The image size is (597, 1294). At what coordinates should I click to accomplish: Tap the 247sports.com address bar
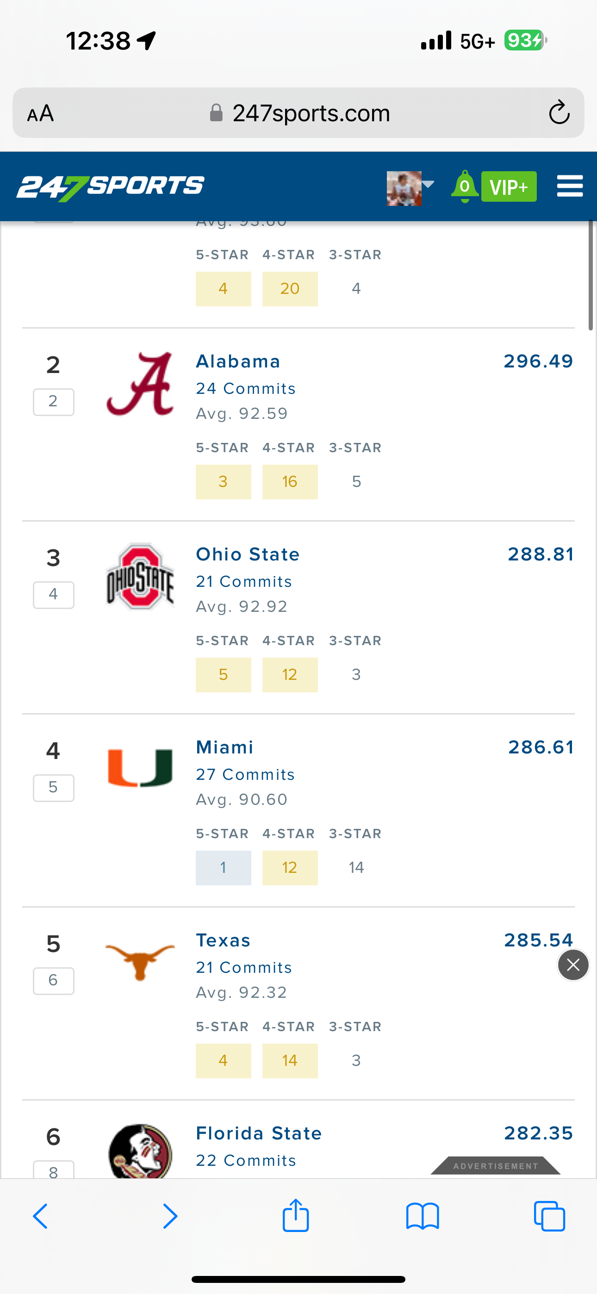(311, 113)
